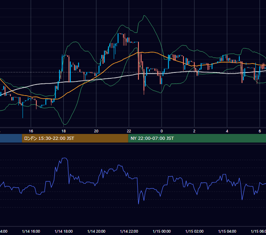Viewport: 266px width, 235px height.
Task: Select the ロンドン 15:30-22:00 JST session bar
Action: tap(75, 138)
